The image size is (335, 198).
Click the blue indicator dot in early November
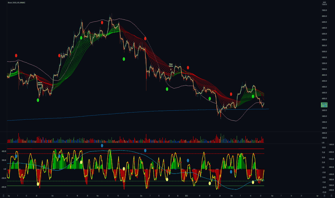(102, 145)
